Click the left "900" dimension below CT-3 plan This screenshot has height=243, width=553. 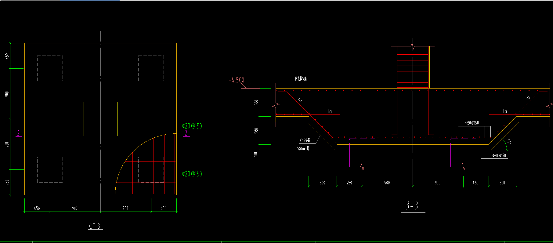(75, 209)
